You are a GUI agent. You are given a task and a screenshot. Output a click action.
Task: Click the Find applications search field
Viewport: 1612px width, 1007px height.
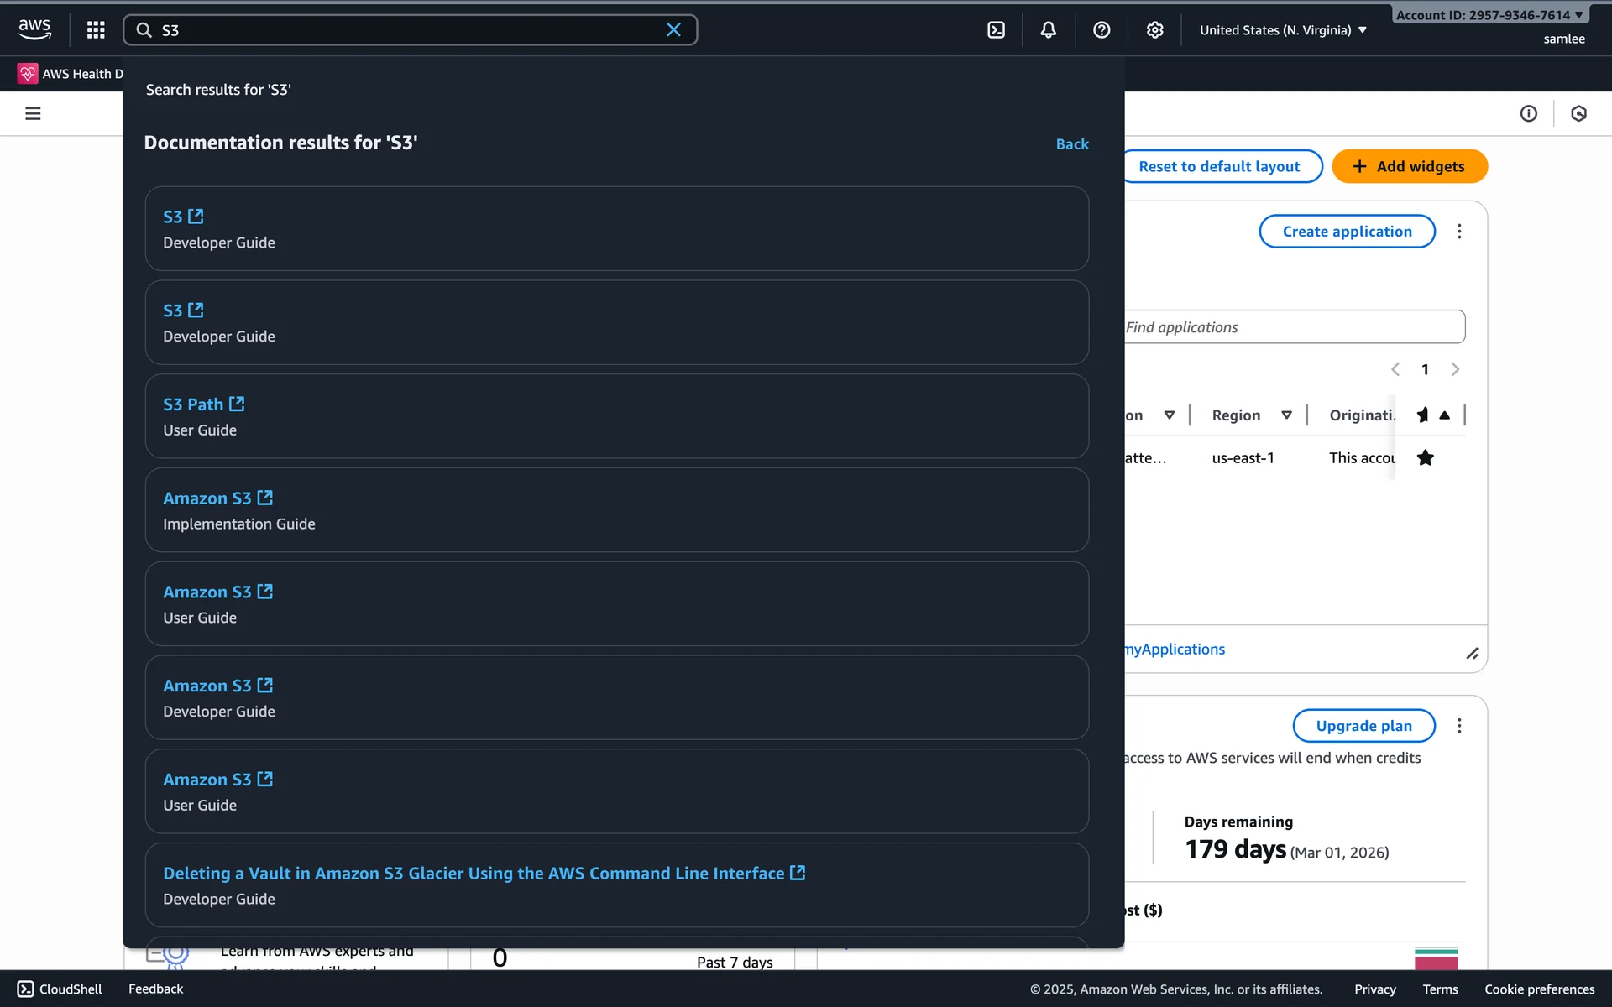[1293, 327]
